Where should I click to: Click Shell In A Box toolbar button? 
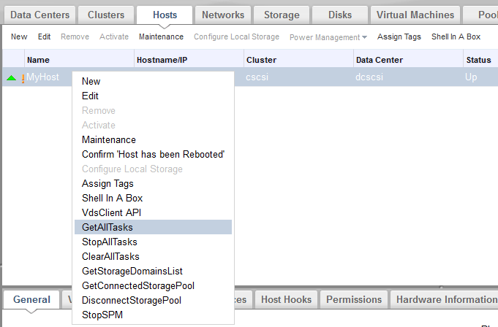pos(456,36)
